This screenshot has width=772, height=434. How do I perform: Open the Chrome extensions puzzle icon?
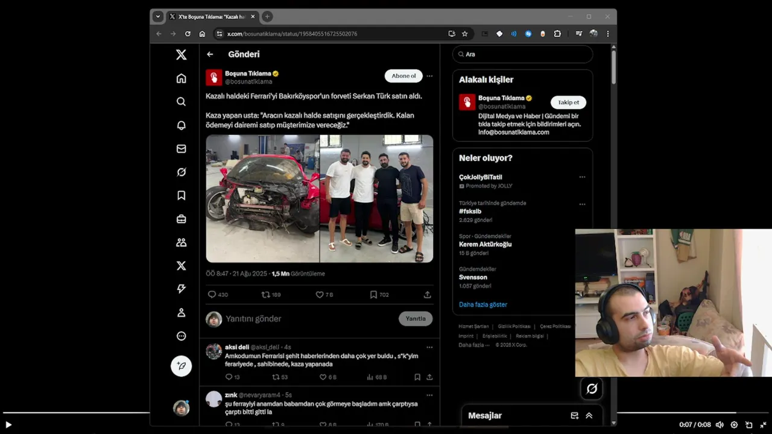(x=557, y=34)
